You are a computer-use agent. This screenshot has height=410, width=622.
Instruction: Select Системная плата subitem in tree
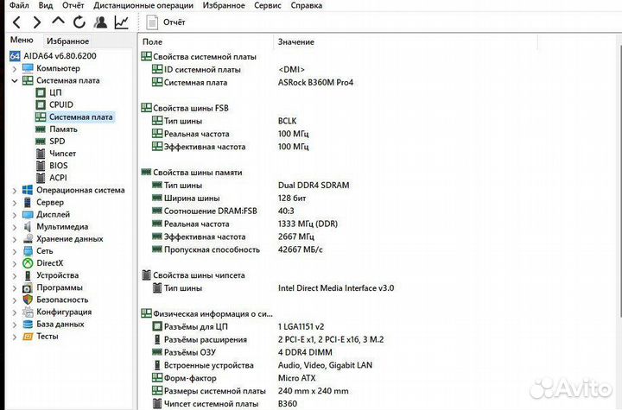coord(80,117)
